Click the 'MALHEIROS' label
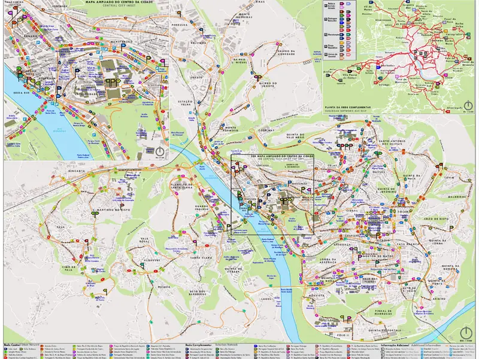This screenshot has height=359, width=479. point(457,197)
